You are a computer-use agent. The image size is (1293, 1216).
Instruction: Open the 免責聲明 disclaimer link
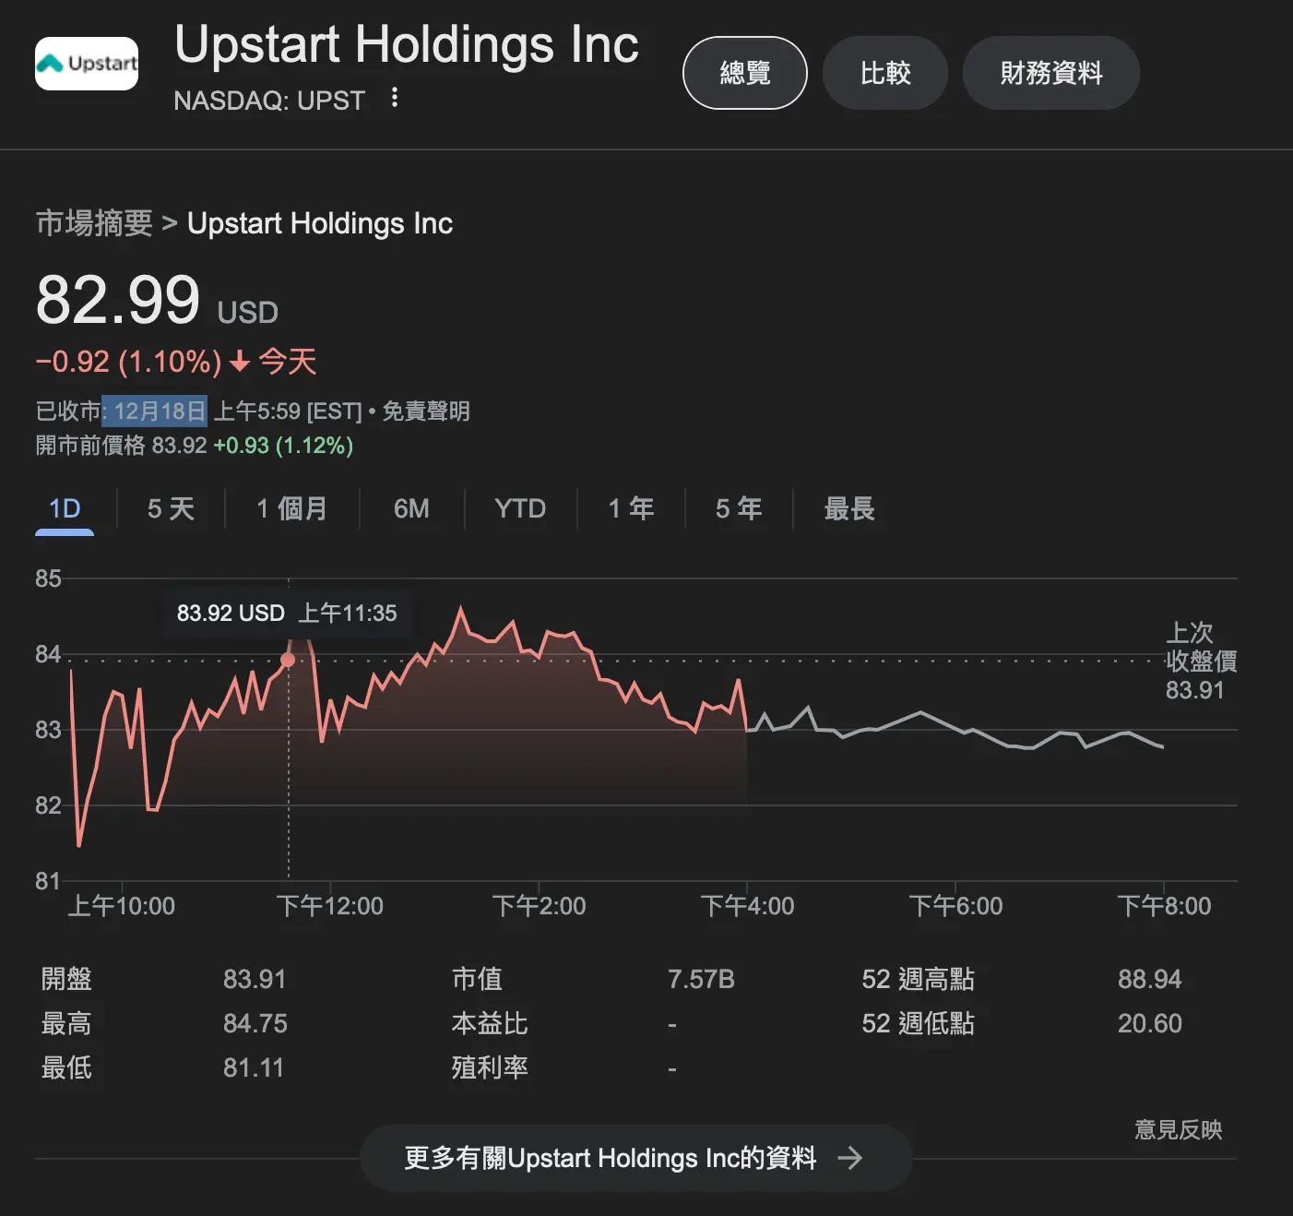click(x=427, y=411)
